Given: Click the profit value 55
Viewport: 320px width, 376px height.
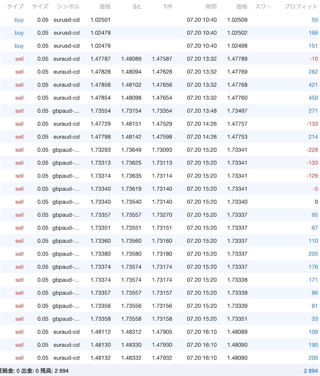Looking at the screenshot, I should 315,20.
